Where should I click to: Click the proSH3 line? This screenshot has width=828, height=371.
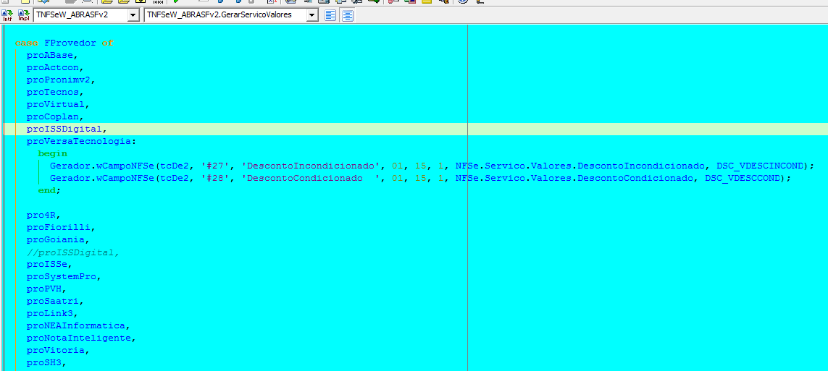tap(47, 363)
